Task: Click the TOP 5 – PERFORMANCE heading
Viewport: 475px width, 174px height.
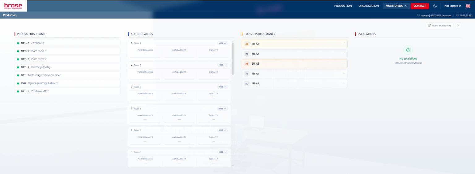Action: click(x=260, y=34)
